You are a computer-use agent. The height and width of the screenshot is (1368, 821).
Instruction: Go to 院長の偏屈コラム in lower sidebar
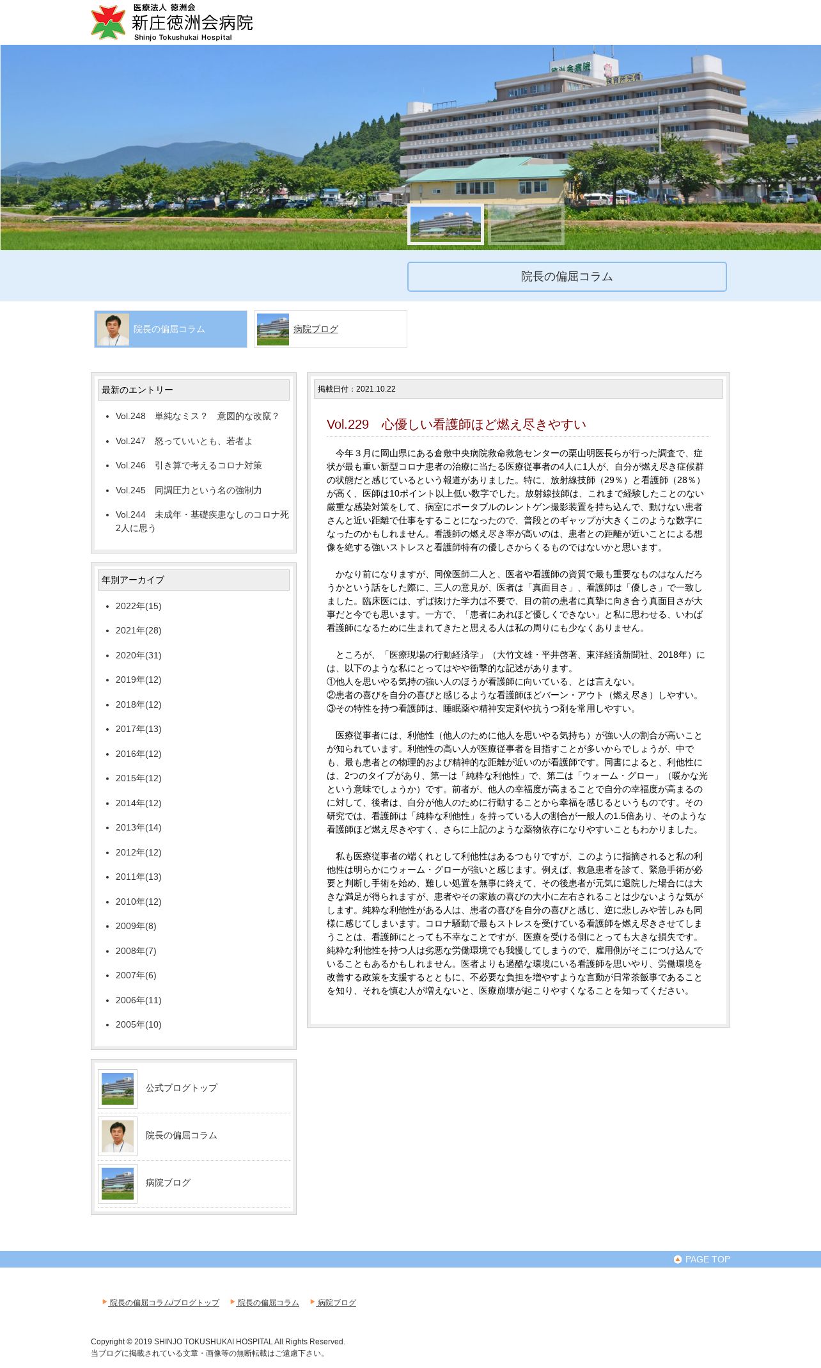coord(182,1136)
